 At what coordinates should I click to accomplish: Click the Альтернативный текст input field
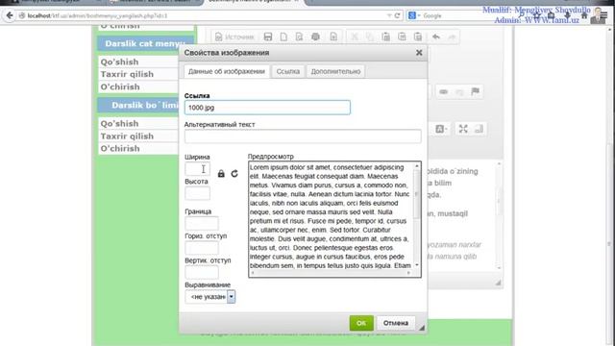point(303,136)
